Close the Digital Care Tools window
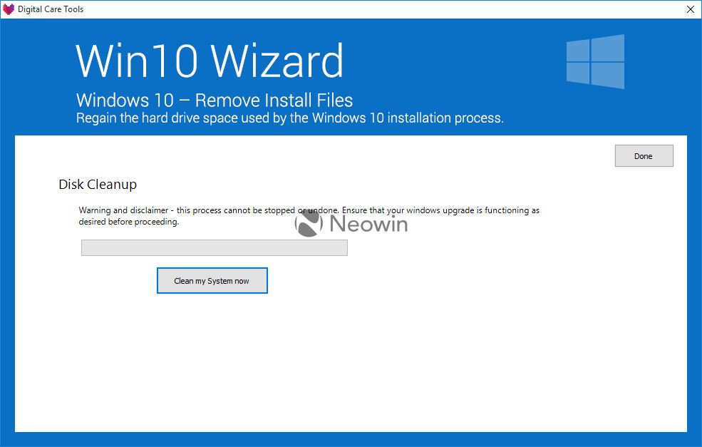 (689, 9)
